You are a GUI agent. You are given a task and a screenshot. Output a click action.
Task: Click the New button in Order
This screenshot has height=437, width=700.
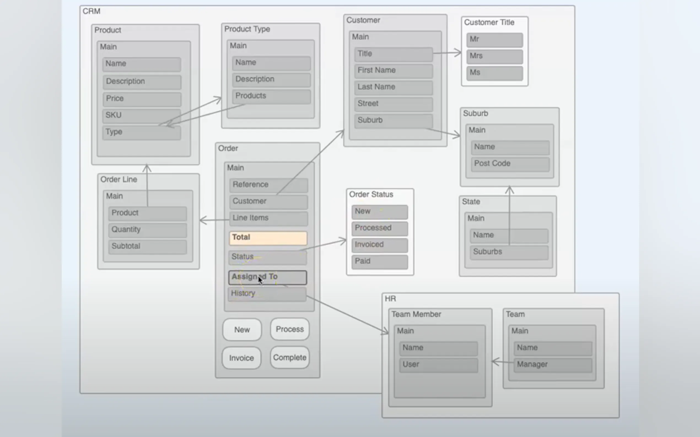coord(242,329)
